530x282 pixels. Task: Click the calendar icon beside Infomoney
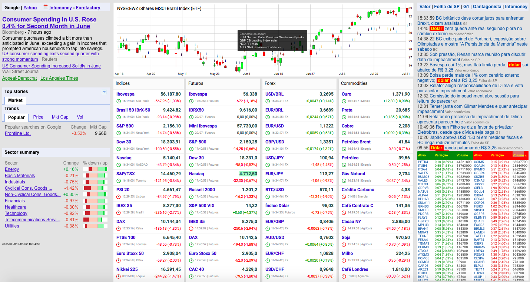coord(46,7)
